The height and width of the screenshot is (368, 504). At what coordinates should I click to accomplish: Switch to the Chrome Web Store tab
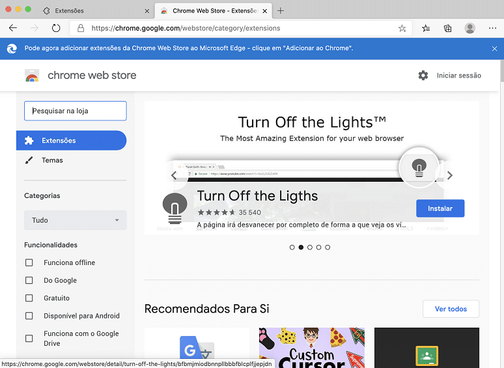[x=214, y=11]
